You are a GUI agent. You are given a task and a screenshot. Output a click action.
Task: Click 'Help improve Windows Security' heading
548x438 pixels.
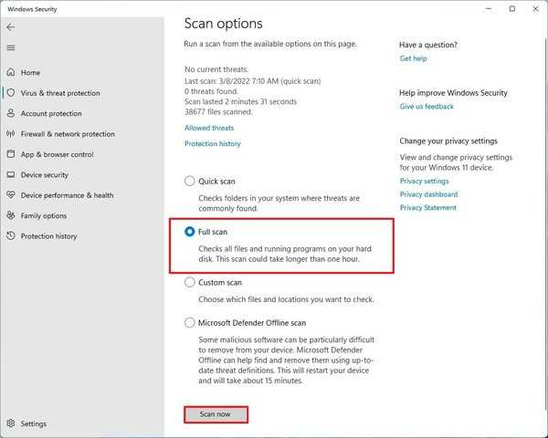tap(453, 93)
